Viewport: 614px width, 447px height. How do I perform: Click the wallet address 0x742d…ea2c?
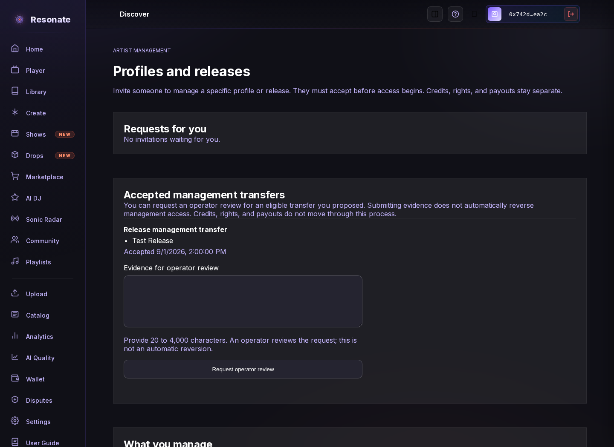[x=528, y=14]
